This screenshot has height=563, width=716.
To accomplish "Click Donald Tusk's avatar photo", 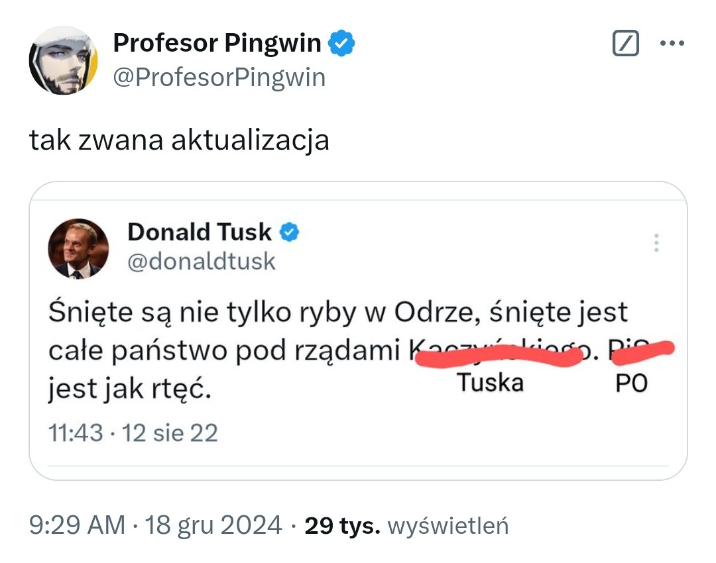I will point(78,248).
